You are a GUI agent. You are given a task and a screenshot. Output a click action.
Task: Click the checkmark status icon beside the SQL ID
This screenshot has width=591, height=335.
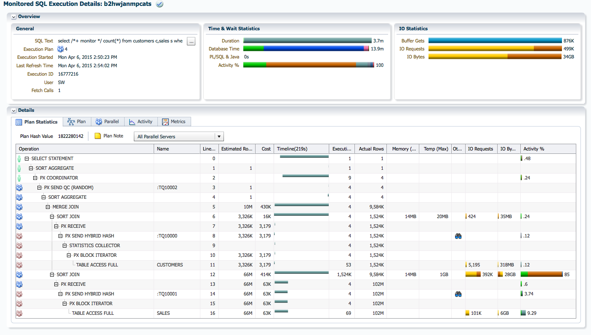tap(160, 4)
